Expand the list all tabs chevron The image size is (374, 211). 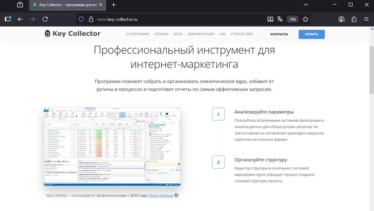(306, 5)
